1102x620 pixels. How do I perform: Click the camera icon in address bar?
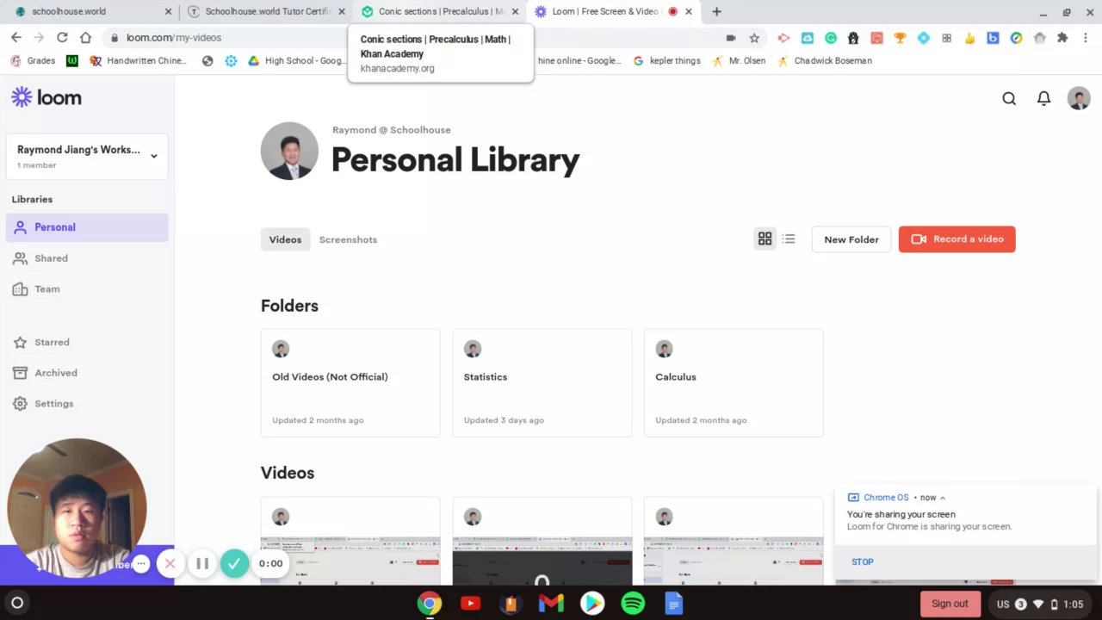[x=731, y=38]
